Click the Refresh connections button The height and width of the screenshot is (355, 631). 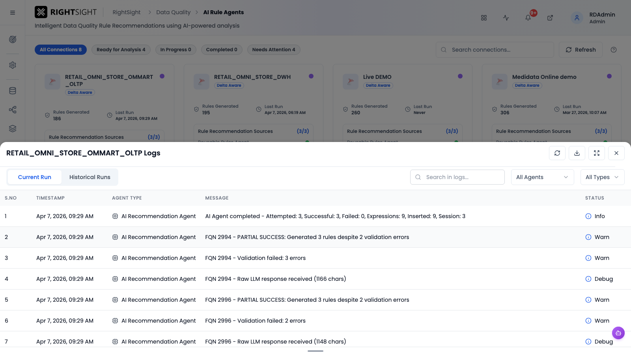click(581, 50)
